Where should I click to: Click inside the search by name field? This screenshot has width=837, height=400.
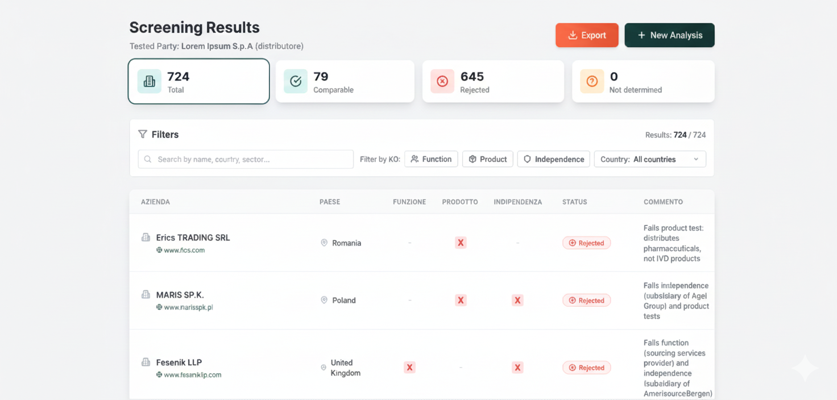click(245, 159)
